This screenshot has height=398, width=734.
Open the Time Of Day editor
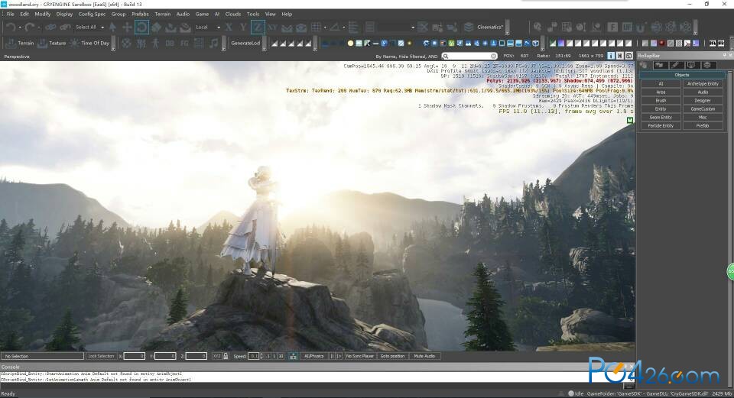click(89, 43)
